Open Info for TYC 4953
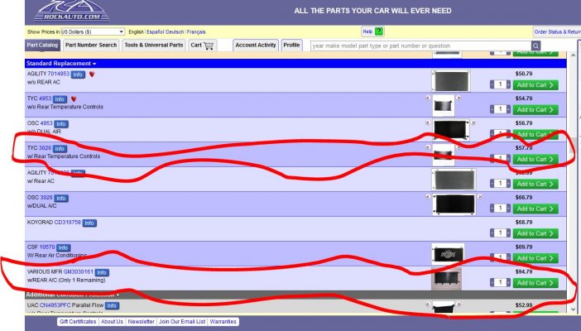Image resolution: width=581 pixels, height=331 pixels. [x=60, y=99]
